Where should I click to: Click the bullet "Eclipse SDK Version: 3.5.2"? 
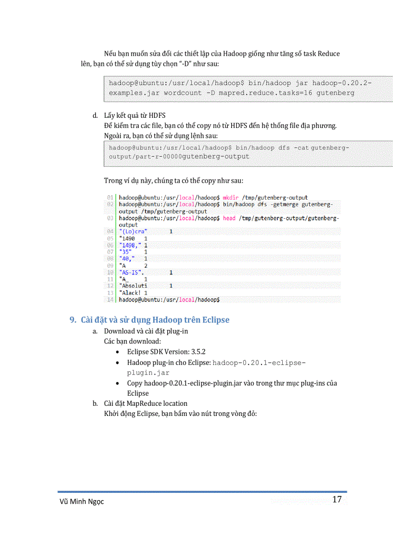[x=166, y=352]
